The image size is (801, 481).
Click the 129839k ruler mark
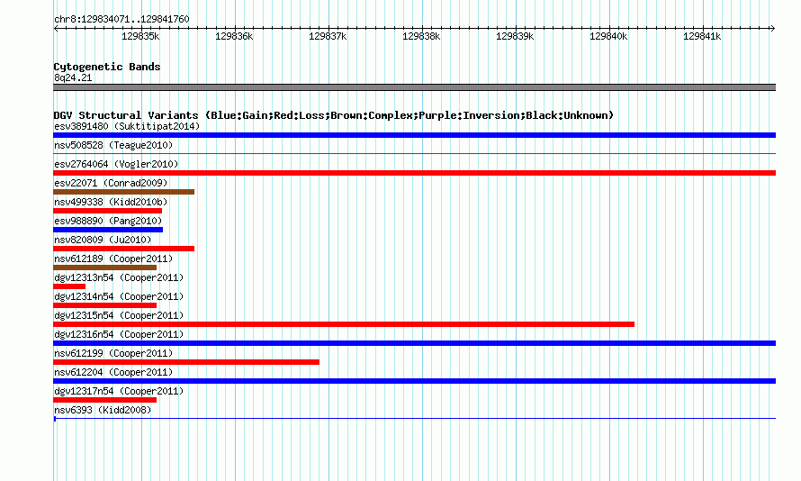pos(515,36)
